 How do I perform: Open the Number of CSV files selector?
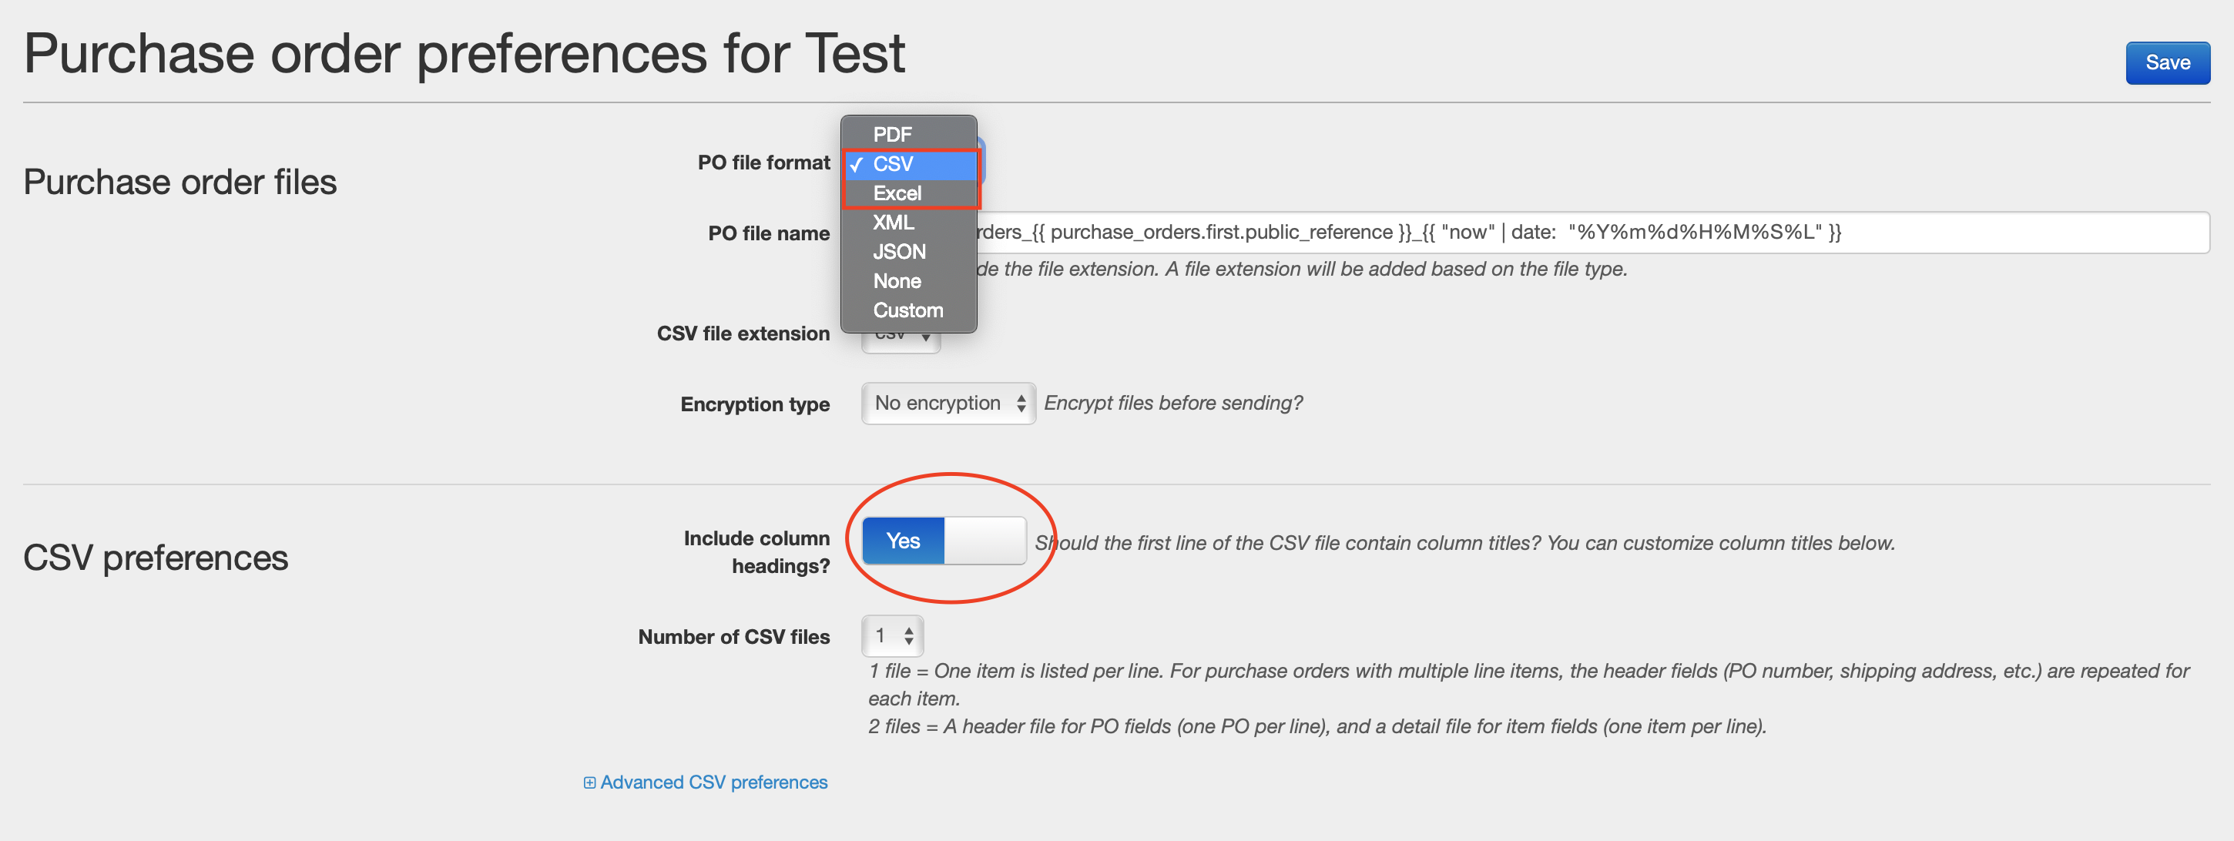click(891, 636)
